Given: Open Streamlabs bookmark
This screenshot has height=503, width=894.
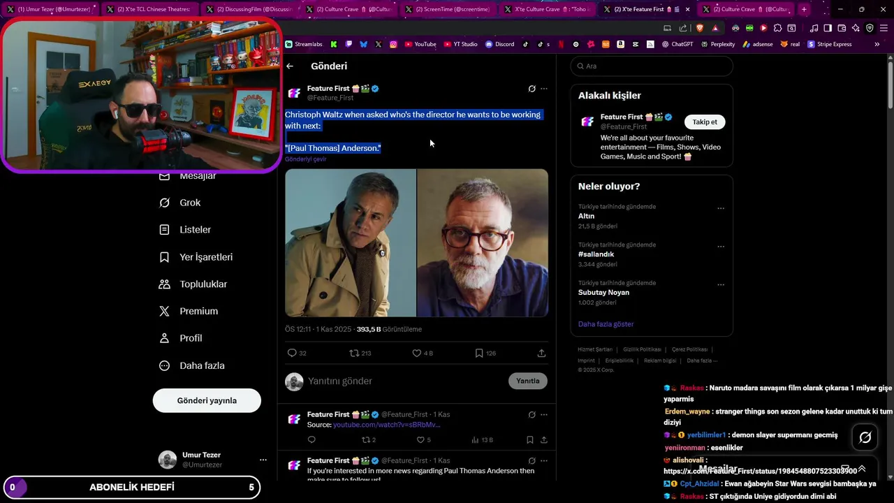Looking at the screenshot, I should 304,44.
